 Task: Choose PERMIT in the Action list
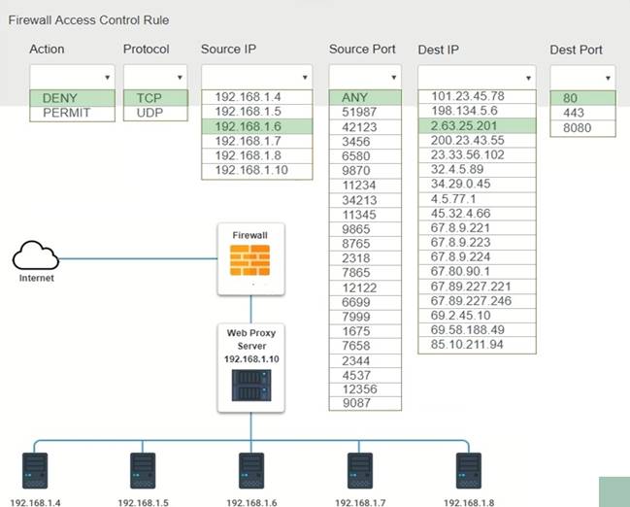[71, 113]
